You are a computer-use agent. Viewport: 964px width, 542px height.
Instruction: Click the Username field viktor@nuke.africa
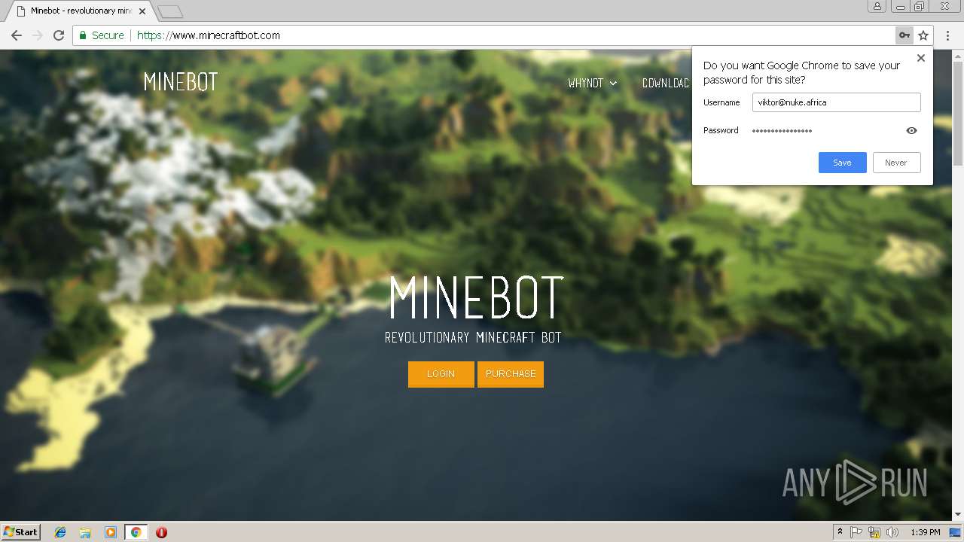click(x=836, y=102)
